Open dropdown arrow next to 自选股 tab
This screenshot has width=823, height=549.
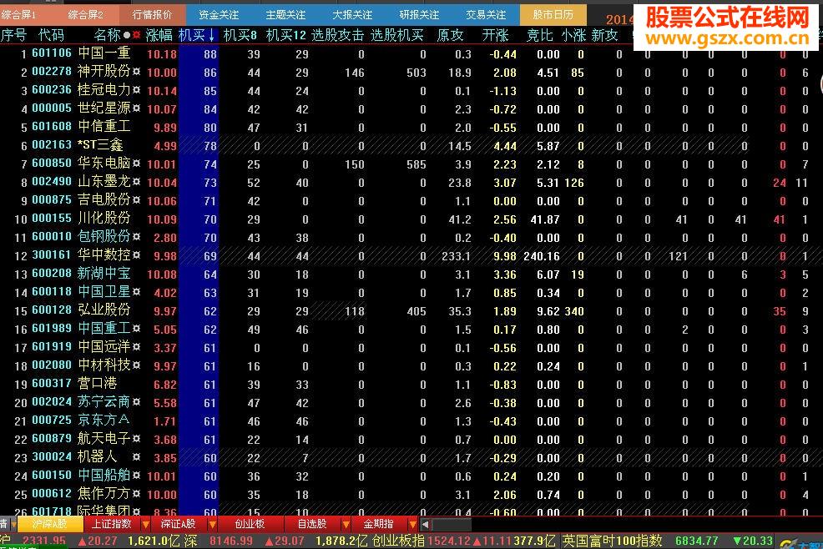[346, 524]
